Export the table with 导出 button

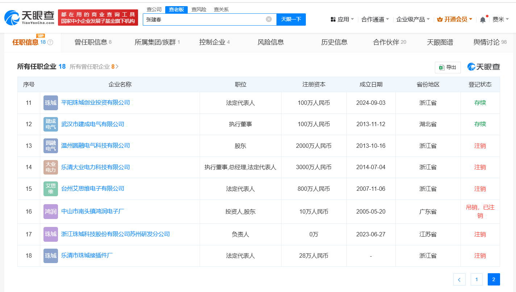click(448, 67)
